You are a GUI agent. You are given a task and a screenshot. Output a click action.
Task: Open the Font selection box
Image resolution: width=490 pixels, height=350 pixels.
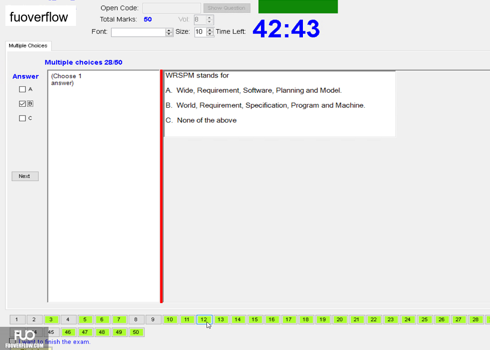[x=139, y=32]
